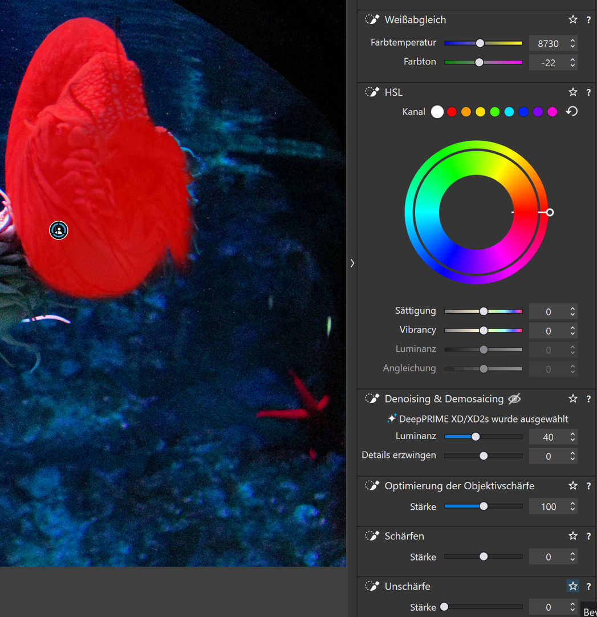Increase Farbtemperatur using the up stepper arrow

(x=572, y=40)
